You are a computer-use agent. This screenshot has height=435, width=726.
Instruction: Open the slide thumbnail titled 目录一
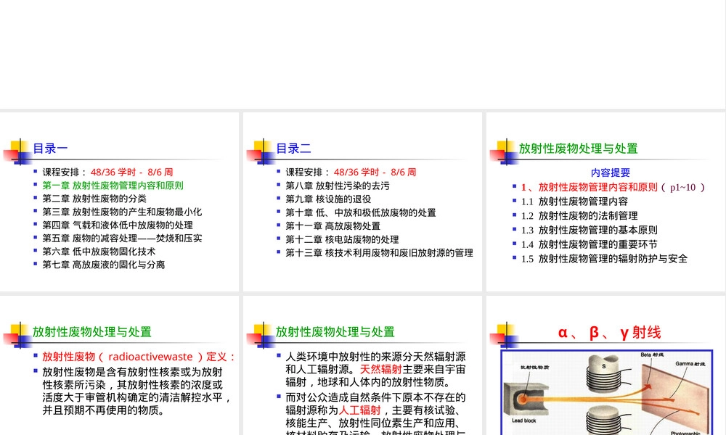(x=120, y=202)
